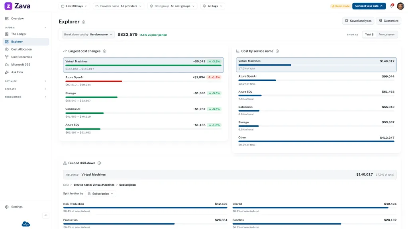Click the Settings gear icon
The height and width of the screenshot is (229, 408).
pyautogui.click(x=7, y=207)
